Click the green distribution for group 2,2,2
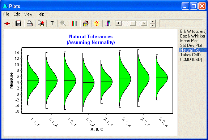This screenshot has height=140, width=208. [162, 78]
